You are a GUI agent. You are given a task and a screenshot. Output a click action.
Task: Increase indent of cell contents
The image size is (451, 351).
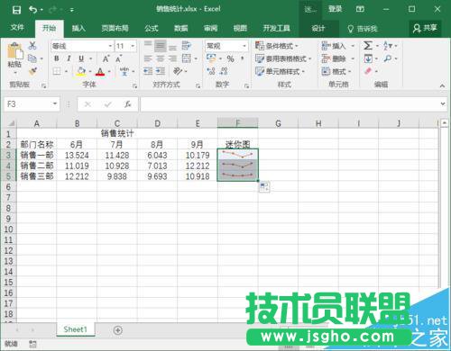coord(161,71)
